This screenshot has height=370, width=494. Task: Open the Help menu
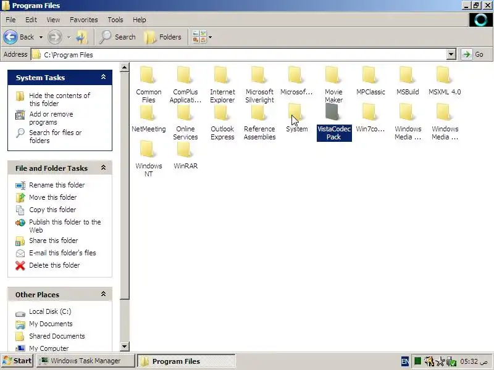click(139, 20)
